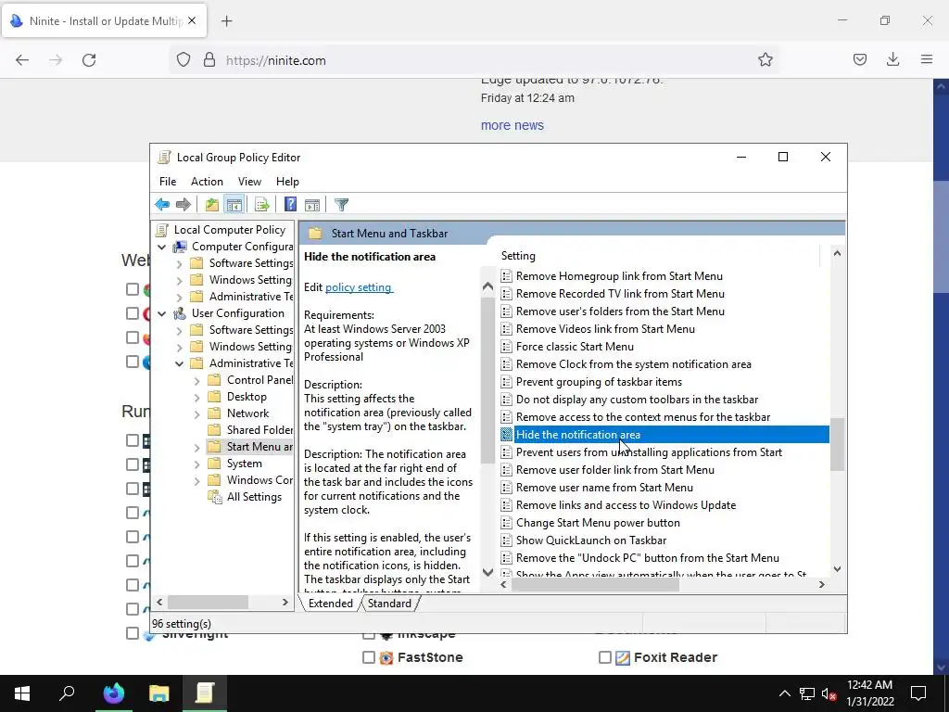
Task: Expand the Network tree folder
Action: pyautogui.click(x=196, y=414)
